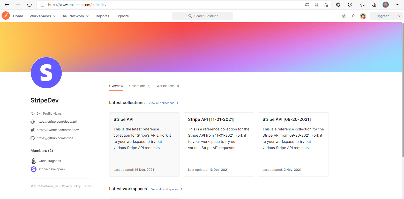Screen dimensions: 404x199
Task: Click the globe icon next to stripe.com/docs/api
Action: click(x=32, y=121)
